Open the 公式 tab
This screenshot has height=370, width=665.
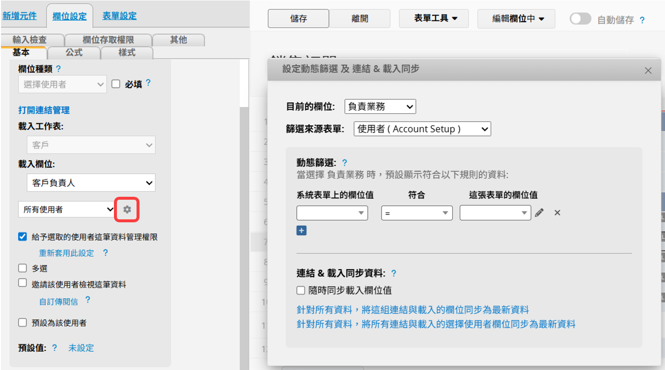(x=74, y=53)
